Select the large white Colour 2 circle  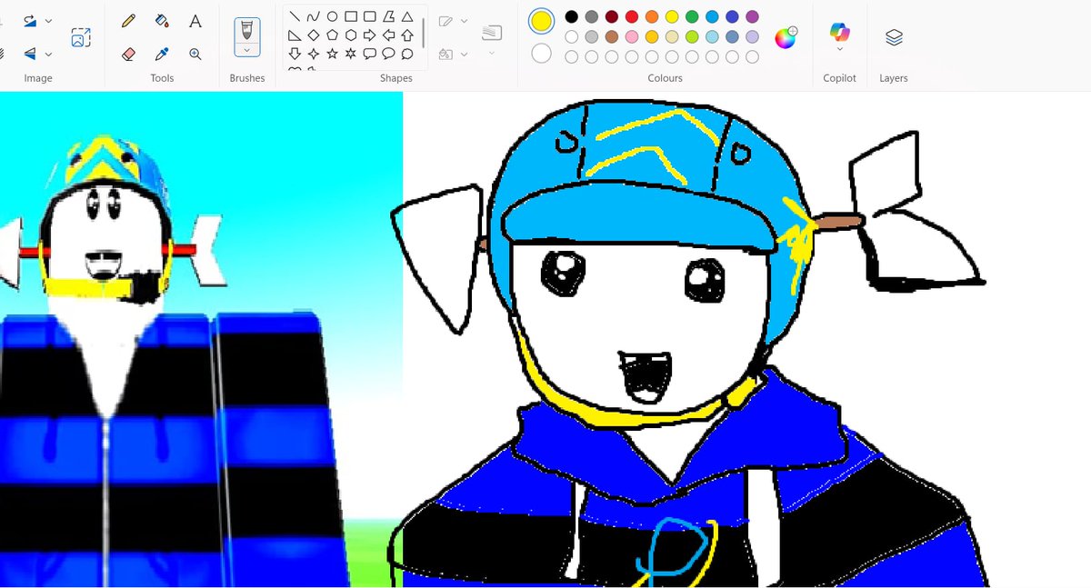coord(541,53)
